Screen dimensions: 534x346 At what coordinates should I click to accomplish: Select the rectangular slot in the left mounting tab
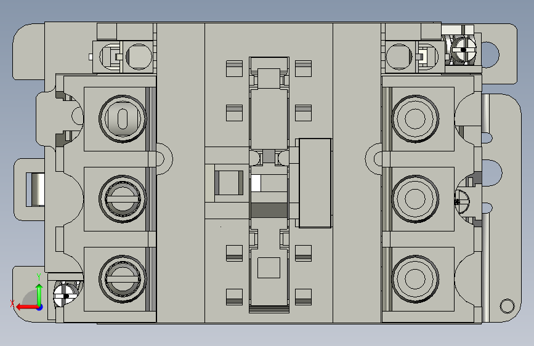point(36,190)
